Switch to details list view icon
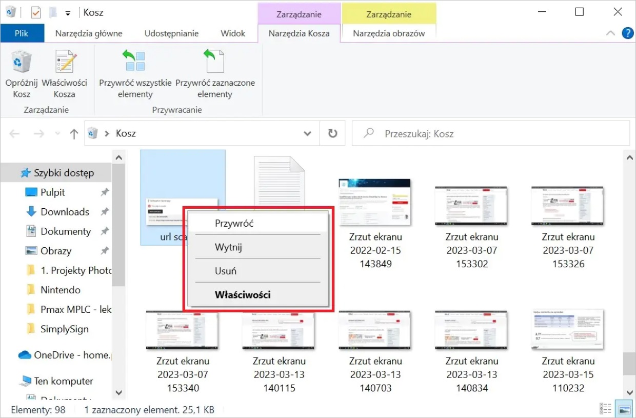The image size is (636, 418). click(x=606, y=409)
